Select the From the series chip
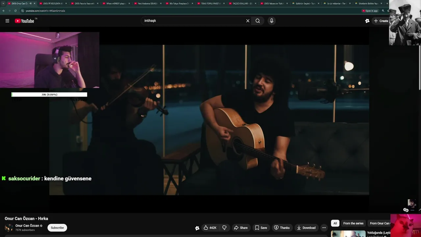 (353, 223)
